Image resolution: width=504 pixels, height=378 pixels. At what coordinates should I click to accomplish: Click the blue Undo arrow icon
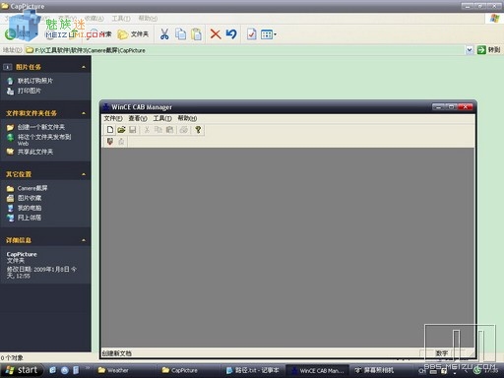pyautogui.click(x=231, y=34)
